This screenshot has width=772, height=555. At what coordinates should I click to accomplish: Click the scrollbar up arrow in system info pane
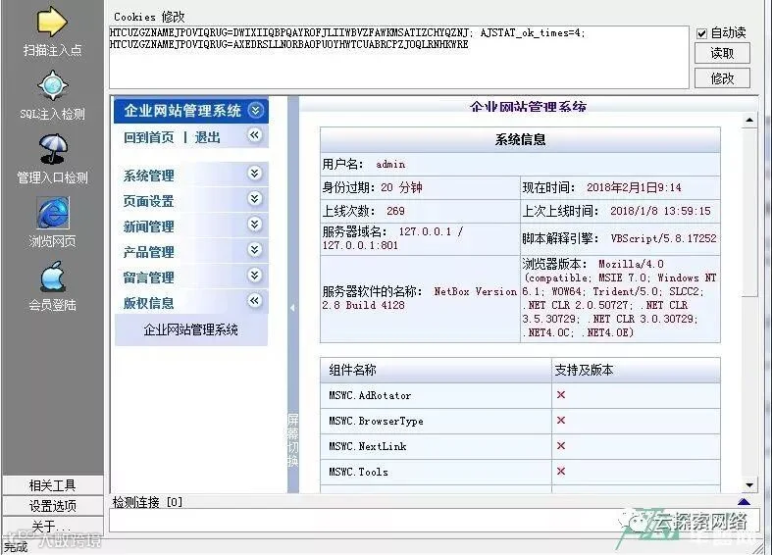(x=749, y=120)
